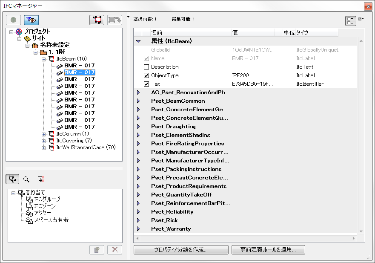Select the type products tree tab icon
This screenshot has height=263, width=375.
(x=41, y=179)
